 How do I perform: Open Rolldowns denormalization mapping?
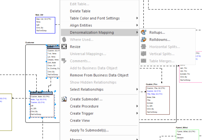point(167,40)
